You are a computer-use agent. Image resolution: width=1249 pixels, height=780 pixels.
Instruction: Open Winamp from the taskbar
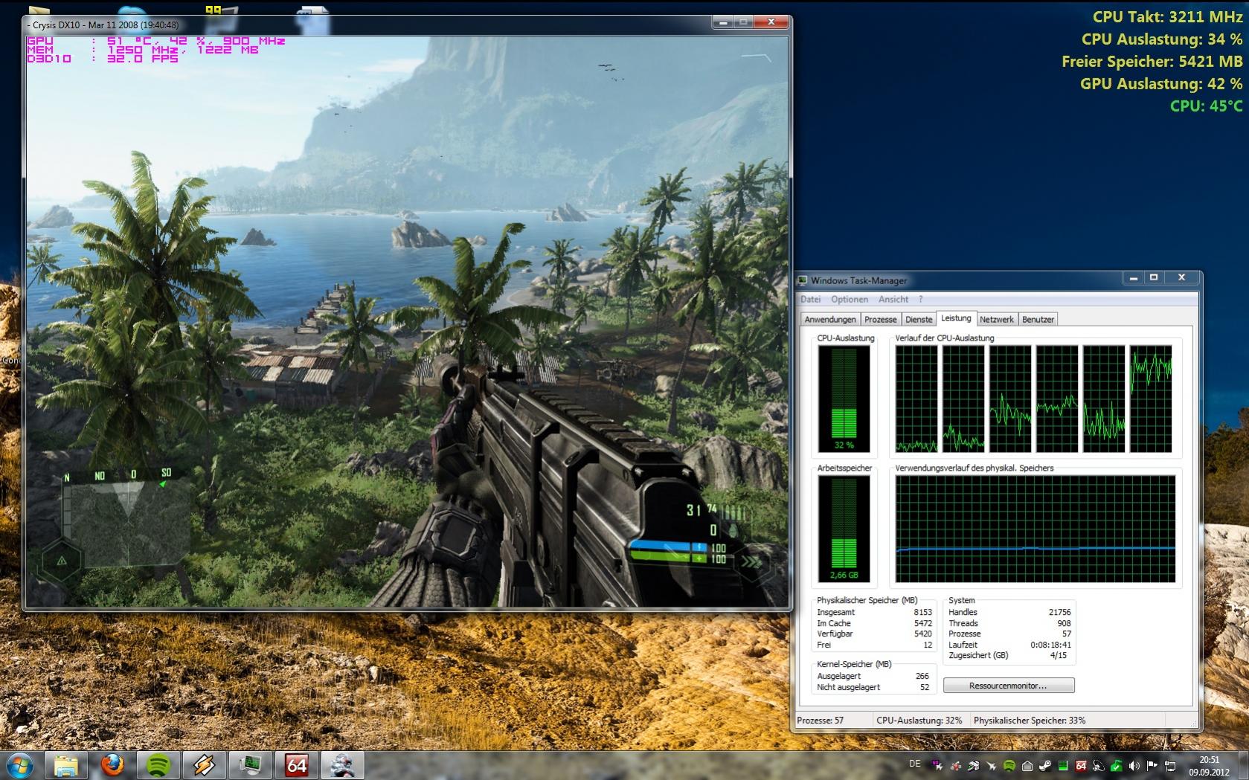click(x=205, y=765)
